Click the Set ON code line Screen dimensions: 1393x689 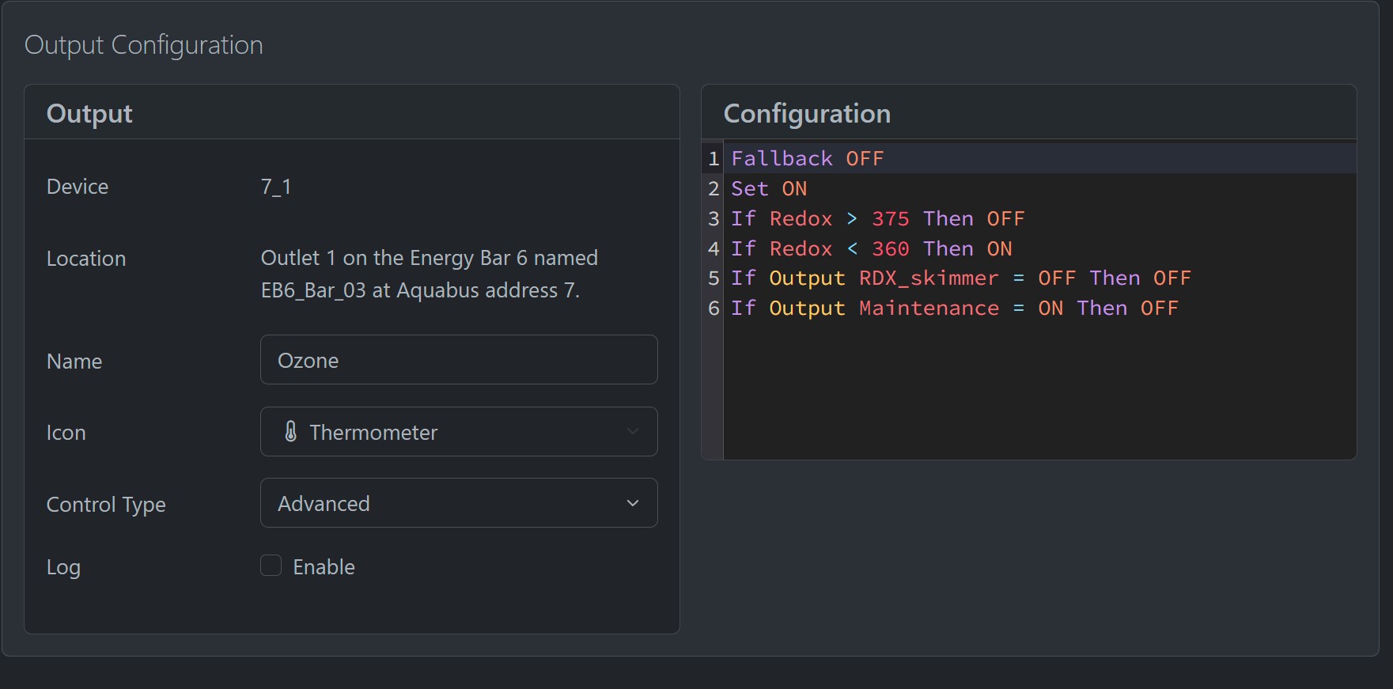tap(769, 189)
